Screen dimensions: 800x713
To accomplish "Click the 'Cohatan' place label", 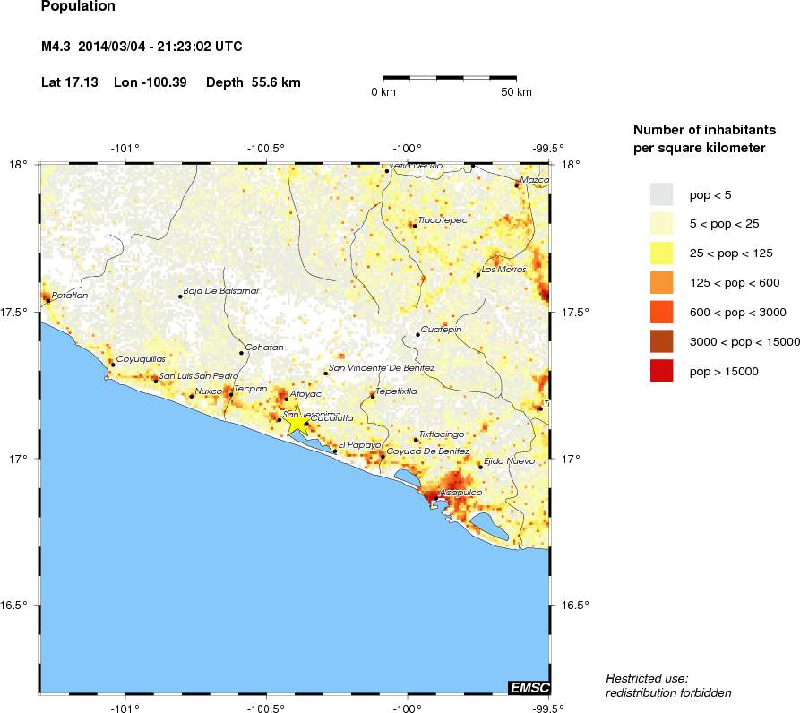I will tap(264, 348).
